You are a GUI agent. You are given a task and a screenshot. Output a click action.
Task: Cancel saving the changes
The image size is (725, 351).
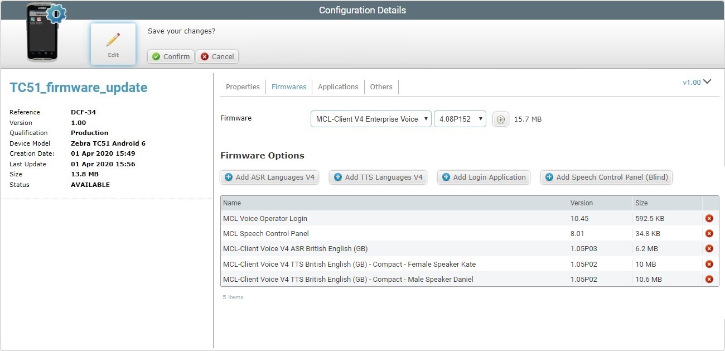(x=217, y=56)
